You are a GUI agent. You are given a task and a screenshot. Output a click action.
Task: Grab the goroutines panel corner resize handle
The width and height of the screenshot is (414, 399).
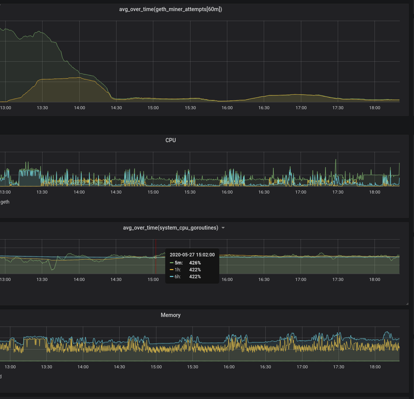pos(407,304)
